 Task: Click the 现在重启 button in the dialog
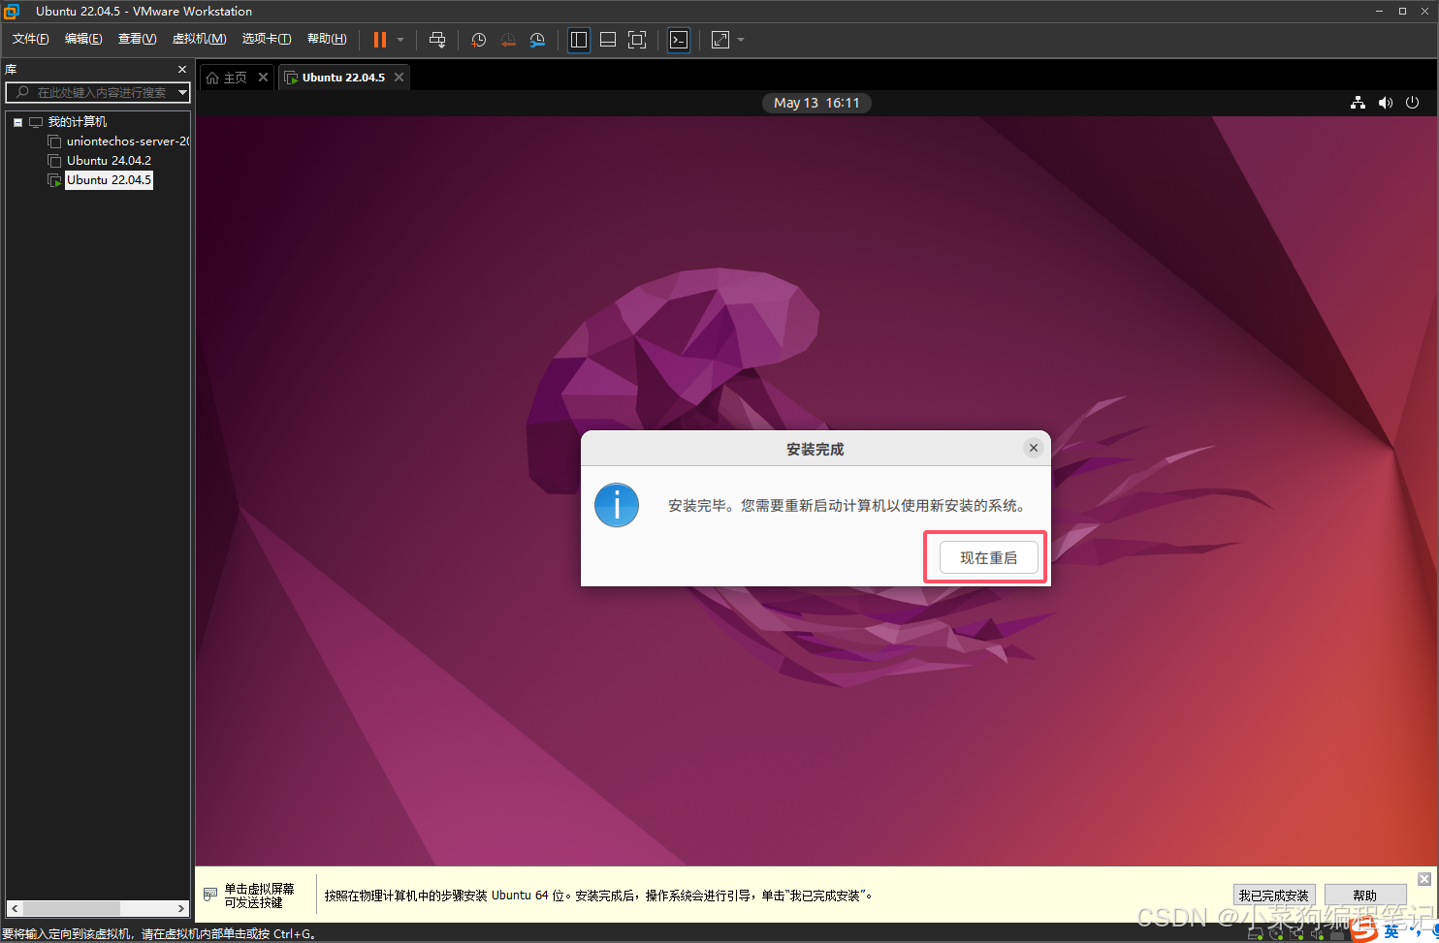(989, 556)
